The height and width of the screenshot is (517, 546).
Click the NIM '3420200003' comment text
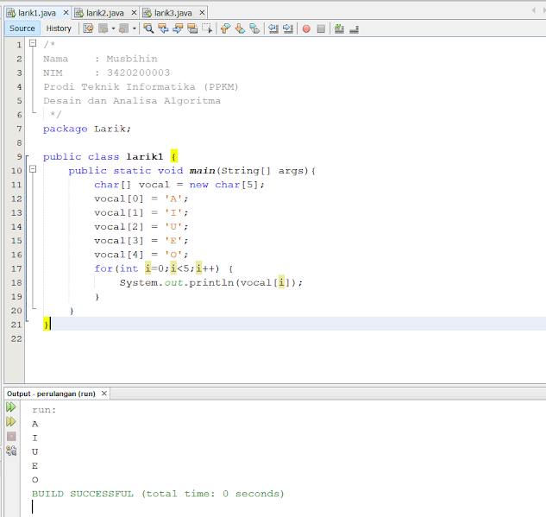pos(138,73)
